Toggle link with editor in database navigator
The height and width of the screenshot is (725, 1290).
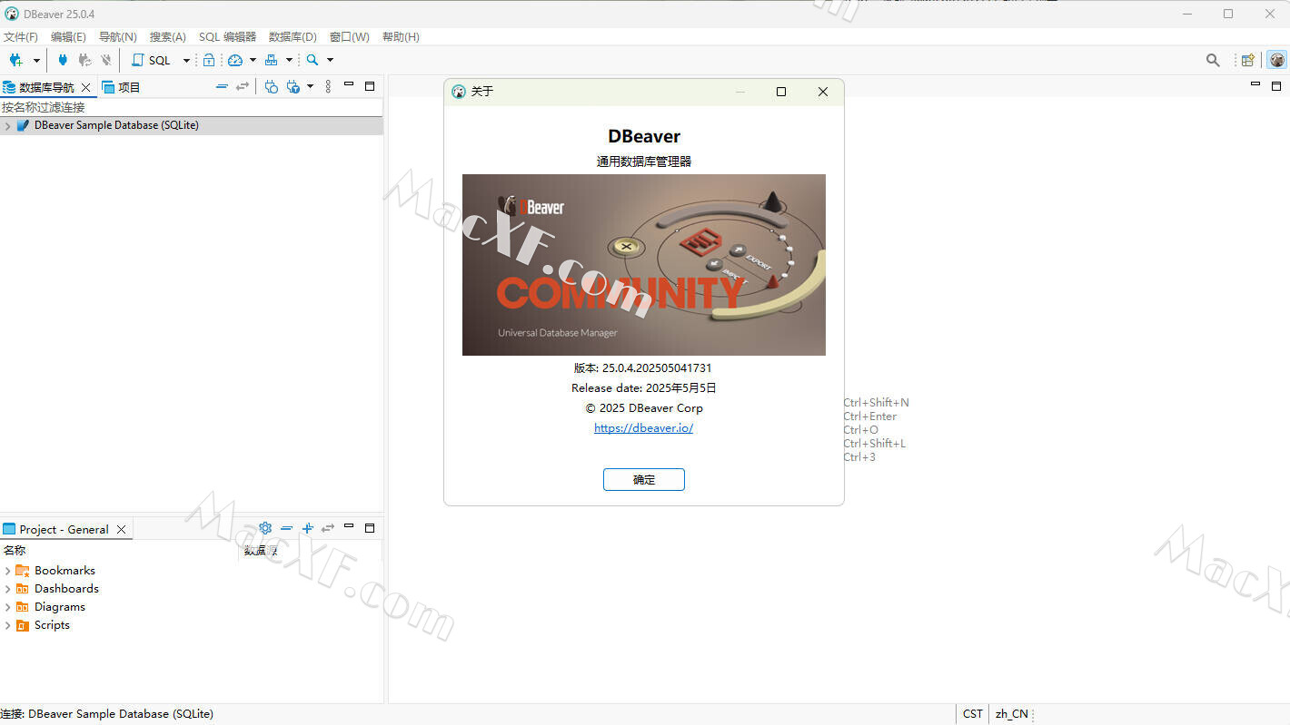point(243,86)
